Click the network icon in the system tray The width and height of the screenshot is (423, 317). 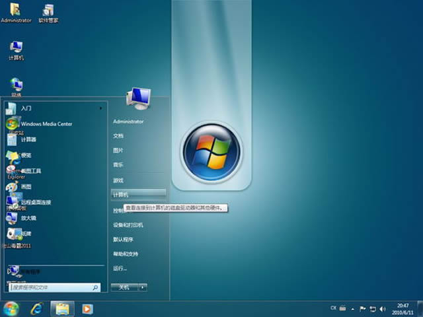pyautogui.click(x=373, y=309)
